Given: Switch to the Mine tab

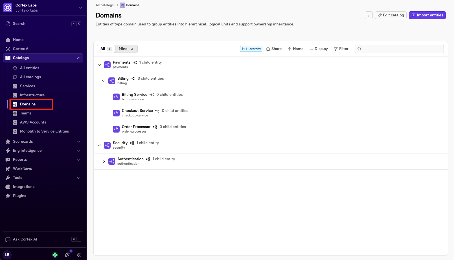Looking at the screenshot, I should tap(126, 49).
